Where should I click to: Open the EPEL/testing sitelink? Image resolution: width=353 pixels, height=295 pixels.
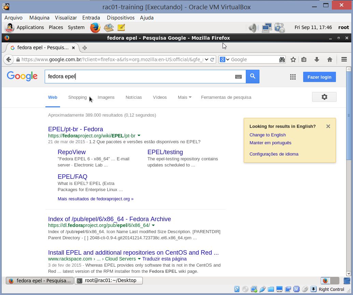point(165,152)
